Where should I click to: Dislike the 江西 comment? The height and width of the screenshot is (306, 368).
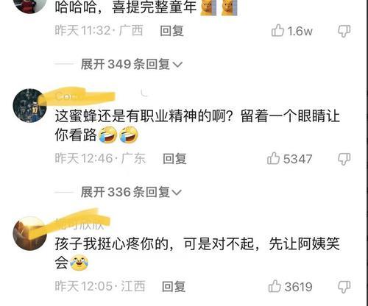click(x=344, y=287)
